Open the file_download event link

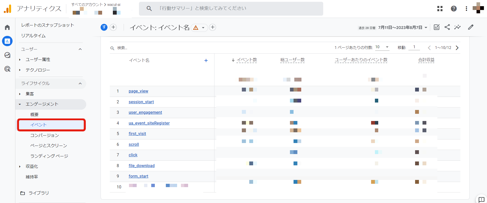click(x=142, y=166)
